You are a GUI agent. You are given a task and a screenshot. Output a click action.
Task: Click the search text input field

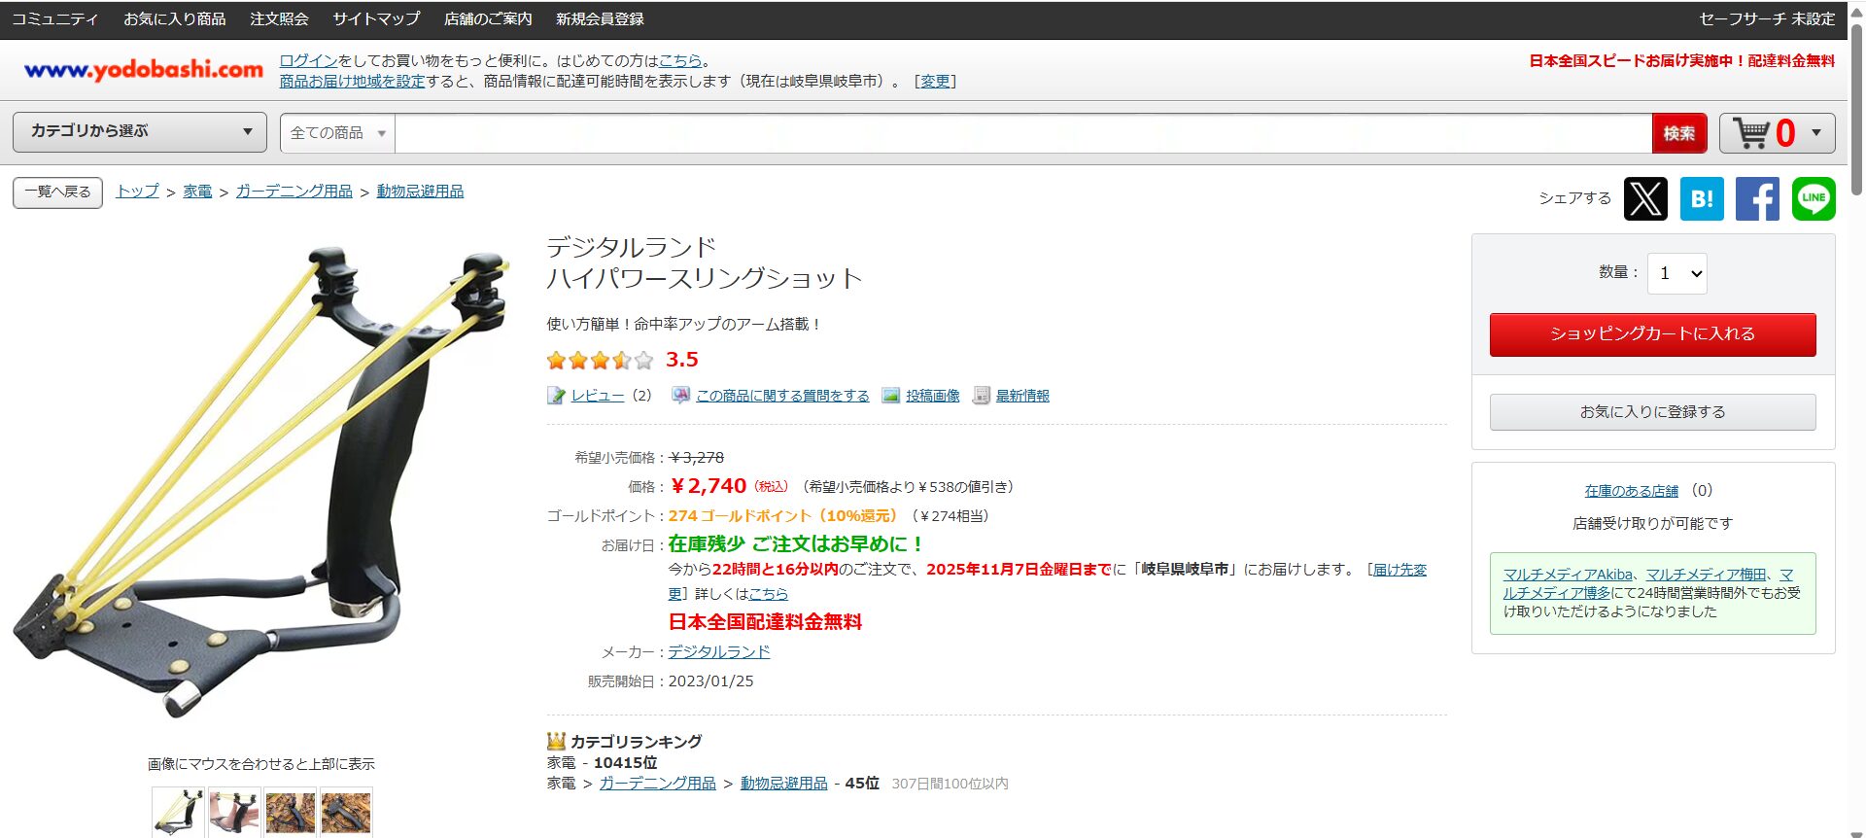[x=1022, y=133]
